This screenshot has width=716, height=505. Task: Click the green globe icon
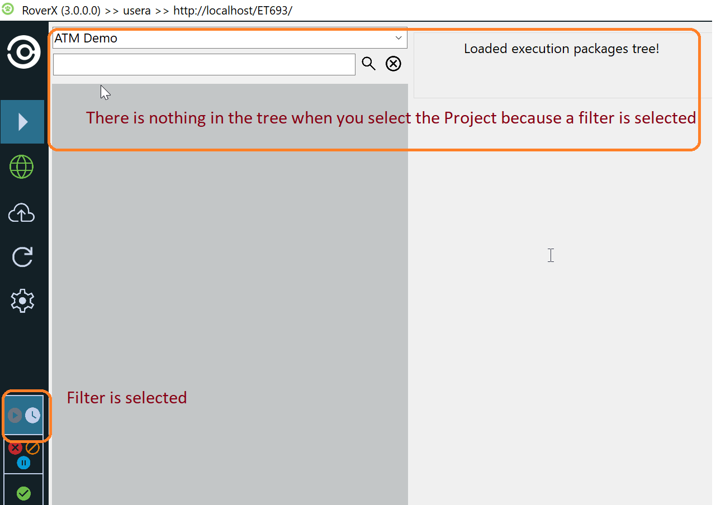pyautogui.click(x=22, y=166)
